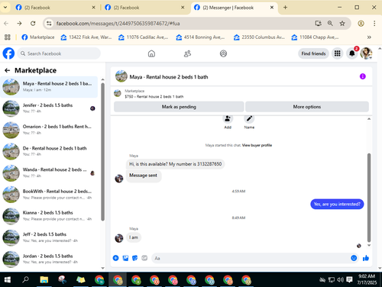Open File Explorer from taskbar
Viewport: 382px width, 287px height.
click(x=44, y=279)
